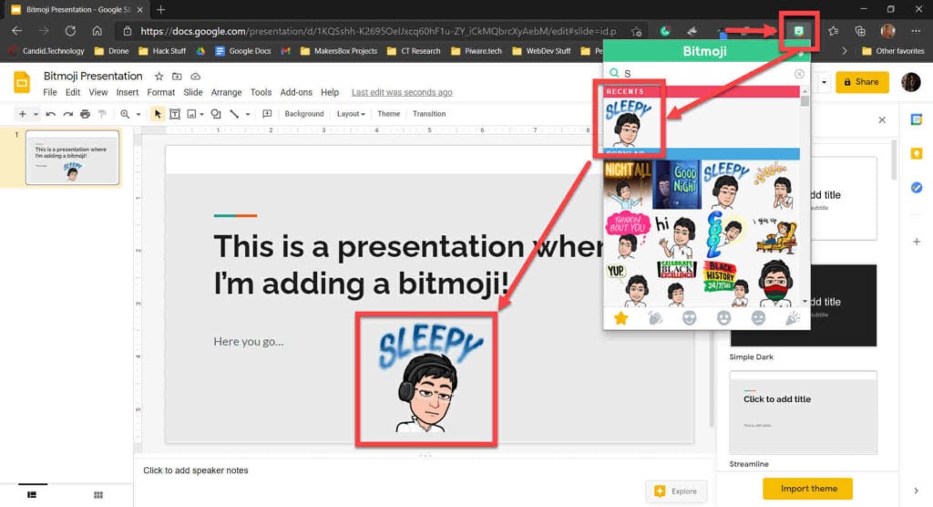The width and height of the screenshot is (933, 507).
Task: Click the browser back arrow
Action: click(16, 30)
